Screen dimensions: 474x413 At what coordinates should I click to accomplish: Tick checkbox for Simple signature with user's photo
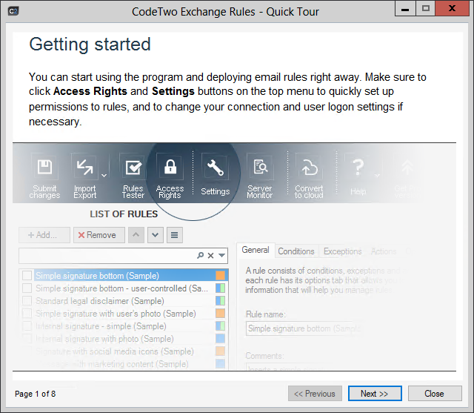(27, 313)
